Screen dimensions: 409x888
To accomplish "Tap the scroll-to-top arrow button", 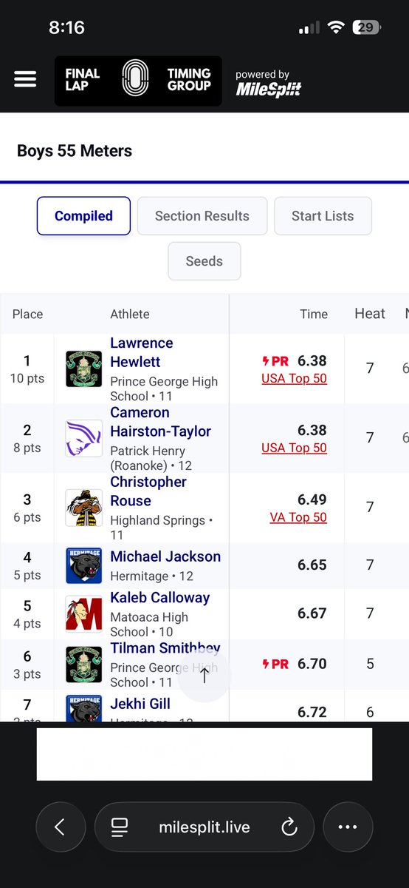I will click(x=205, y=676).
